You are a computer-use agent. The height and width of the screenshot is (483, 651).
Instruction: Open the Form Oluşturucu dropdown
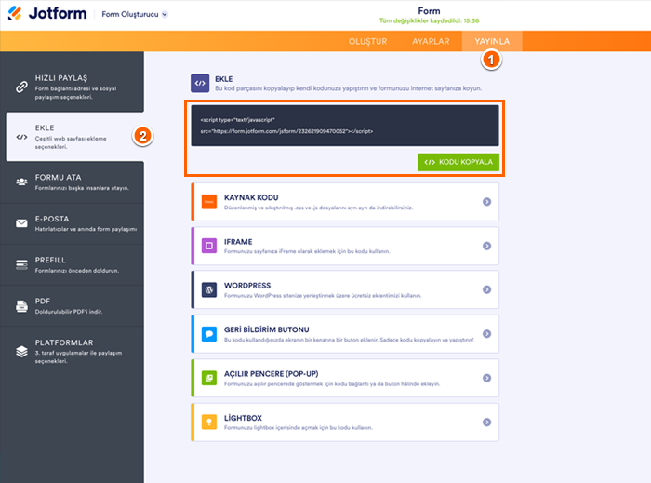(x=135, y=14)
